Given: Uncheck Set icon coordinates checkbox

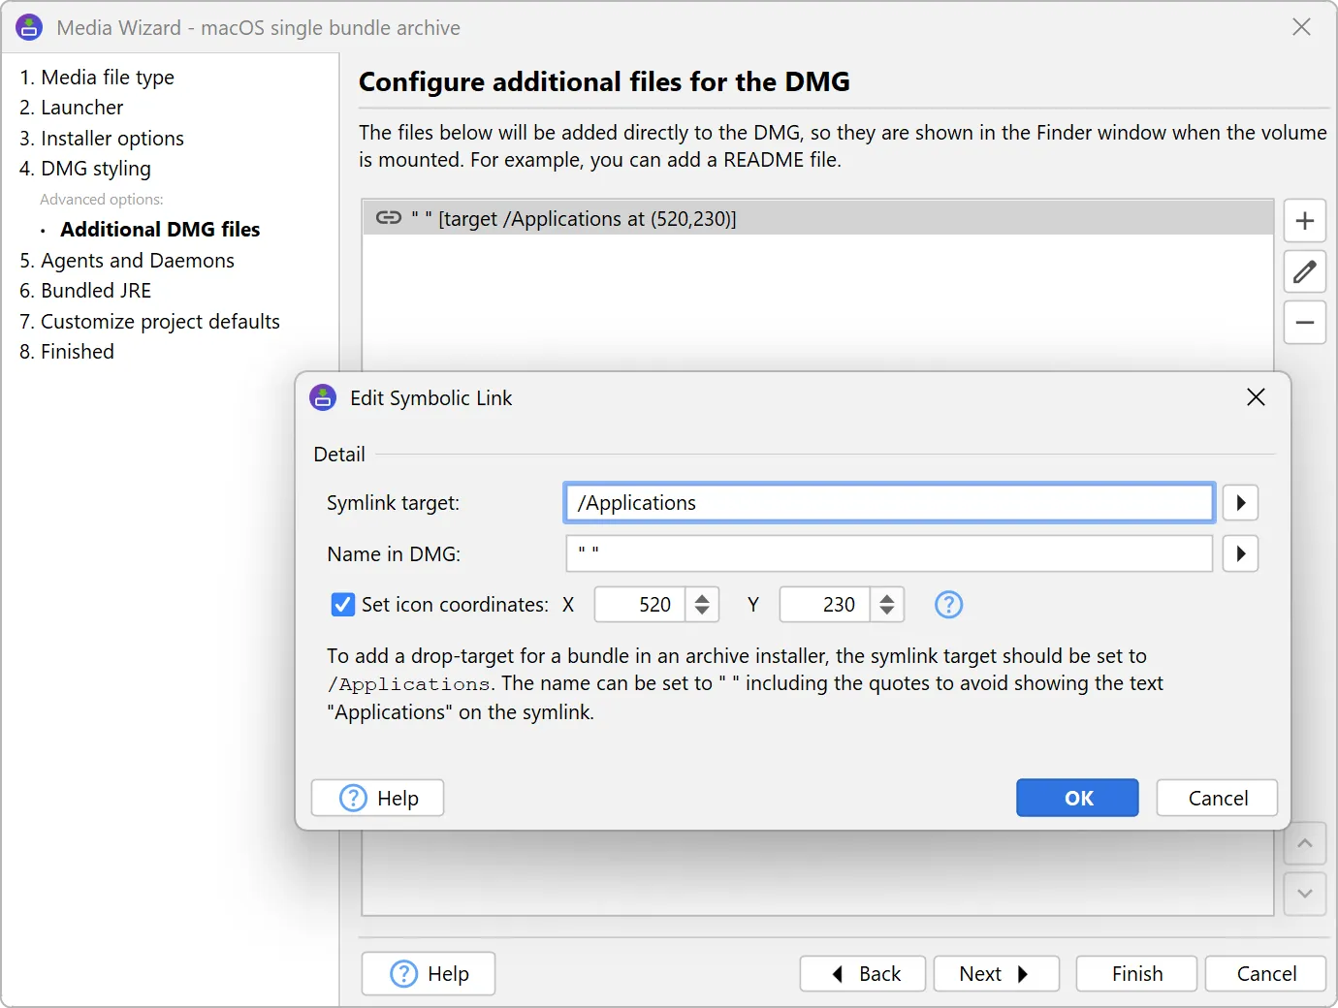Looking at the screenshot, I should click(x=342, y=605).
